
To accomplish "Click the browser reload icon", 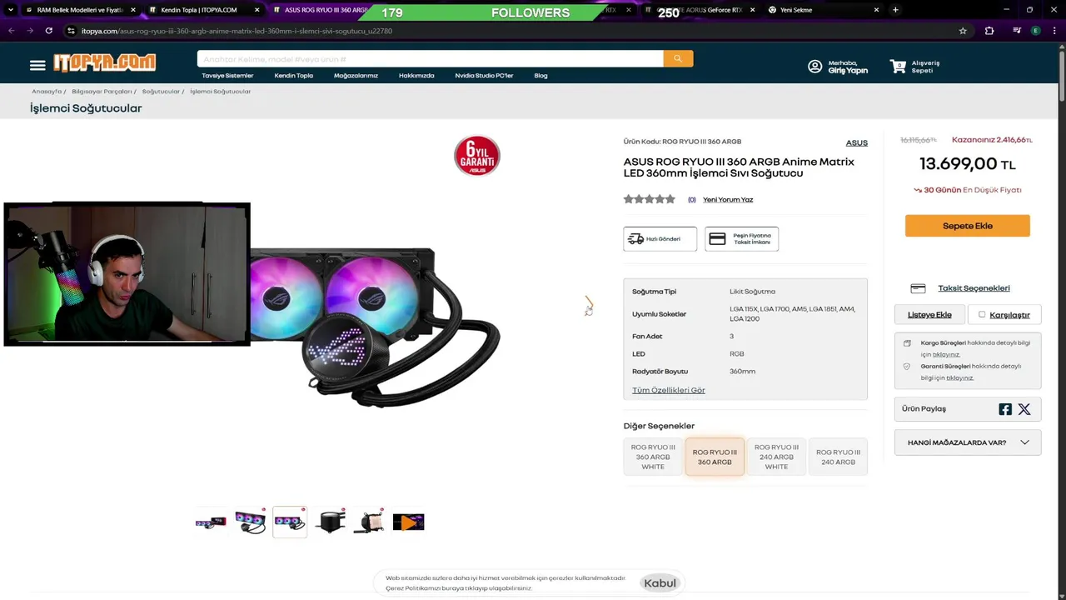I will coord(49,31).
